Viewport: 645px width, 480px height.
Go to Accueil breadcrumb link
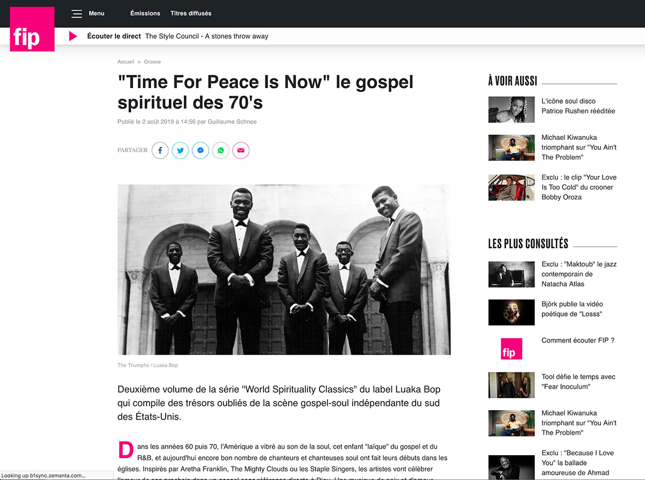[126, 62]
